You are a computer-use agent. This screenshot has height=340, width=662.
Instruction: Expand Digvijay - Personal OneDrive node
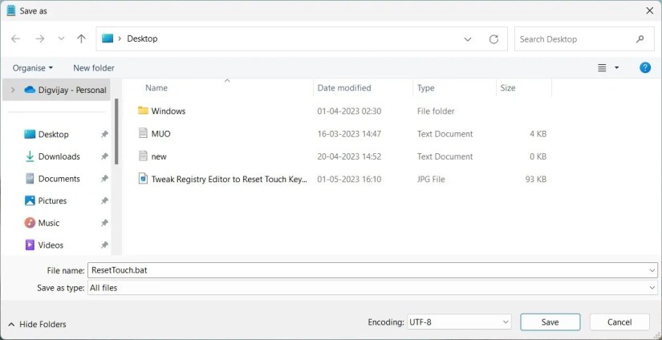tap(13, 90)
